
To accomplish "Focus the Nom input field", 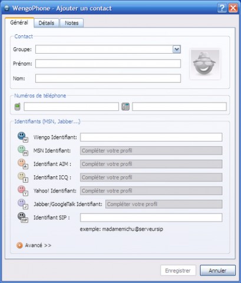I will coord(108,78).
